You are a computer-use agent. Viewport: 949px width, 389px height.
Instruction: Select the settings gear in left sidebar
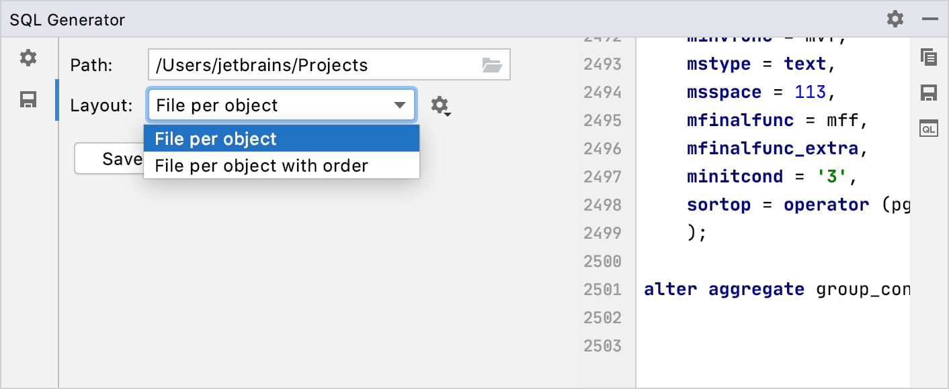[x=28, y=58]
